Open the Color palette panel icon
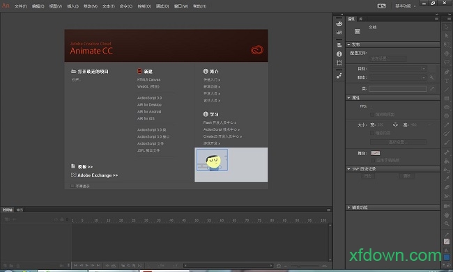Screen dimensions: 453x272 point(339,24)
